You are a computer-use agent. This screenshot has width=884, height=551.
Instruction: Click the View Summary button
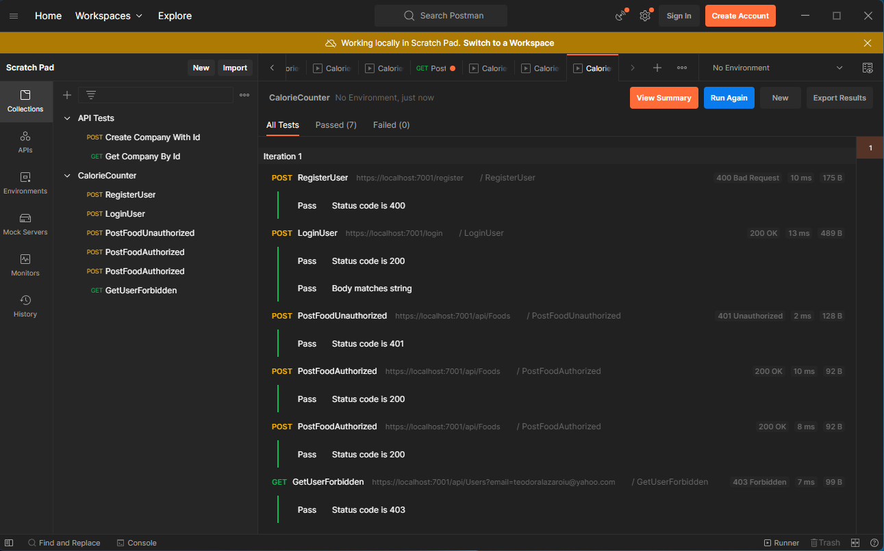(664, 98)
